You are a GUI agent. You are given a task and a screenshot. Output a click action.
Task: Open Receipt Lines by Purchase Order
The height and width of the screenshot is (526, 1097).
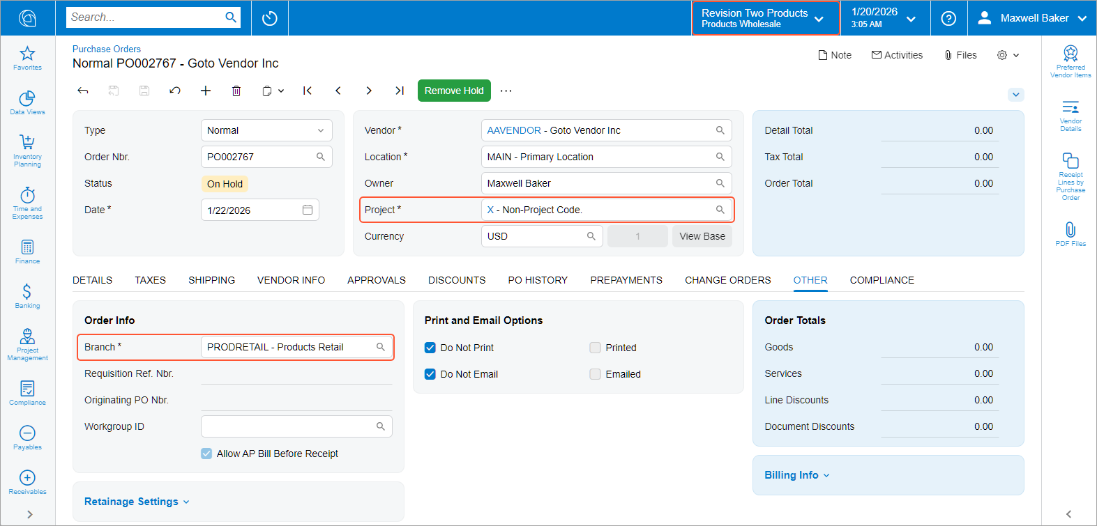click(1070, 177)
